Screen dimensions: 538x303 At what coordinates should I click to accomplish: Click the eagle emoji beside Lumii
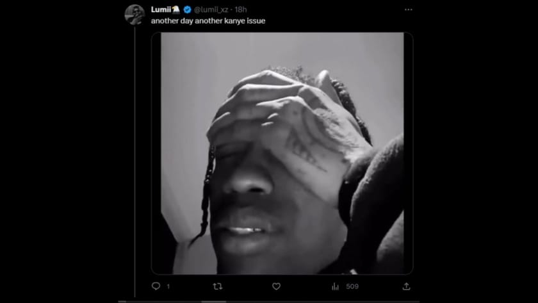(176, 9)
